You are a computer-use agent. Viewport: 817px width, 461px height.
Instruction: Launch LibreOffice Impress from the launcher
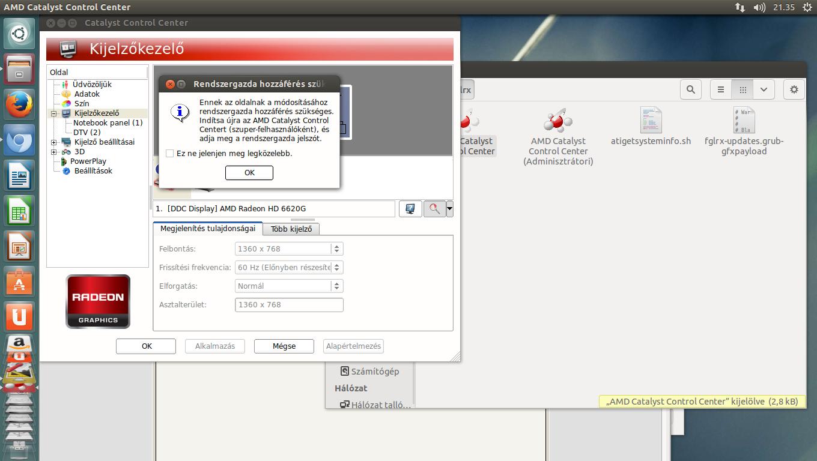[19, 247]
